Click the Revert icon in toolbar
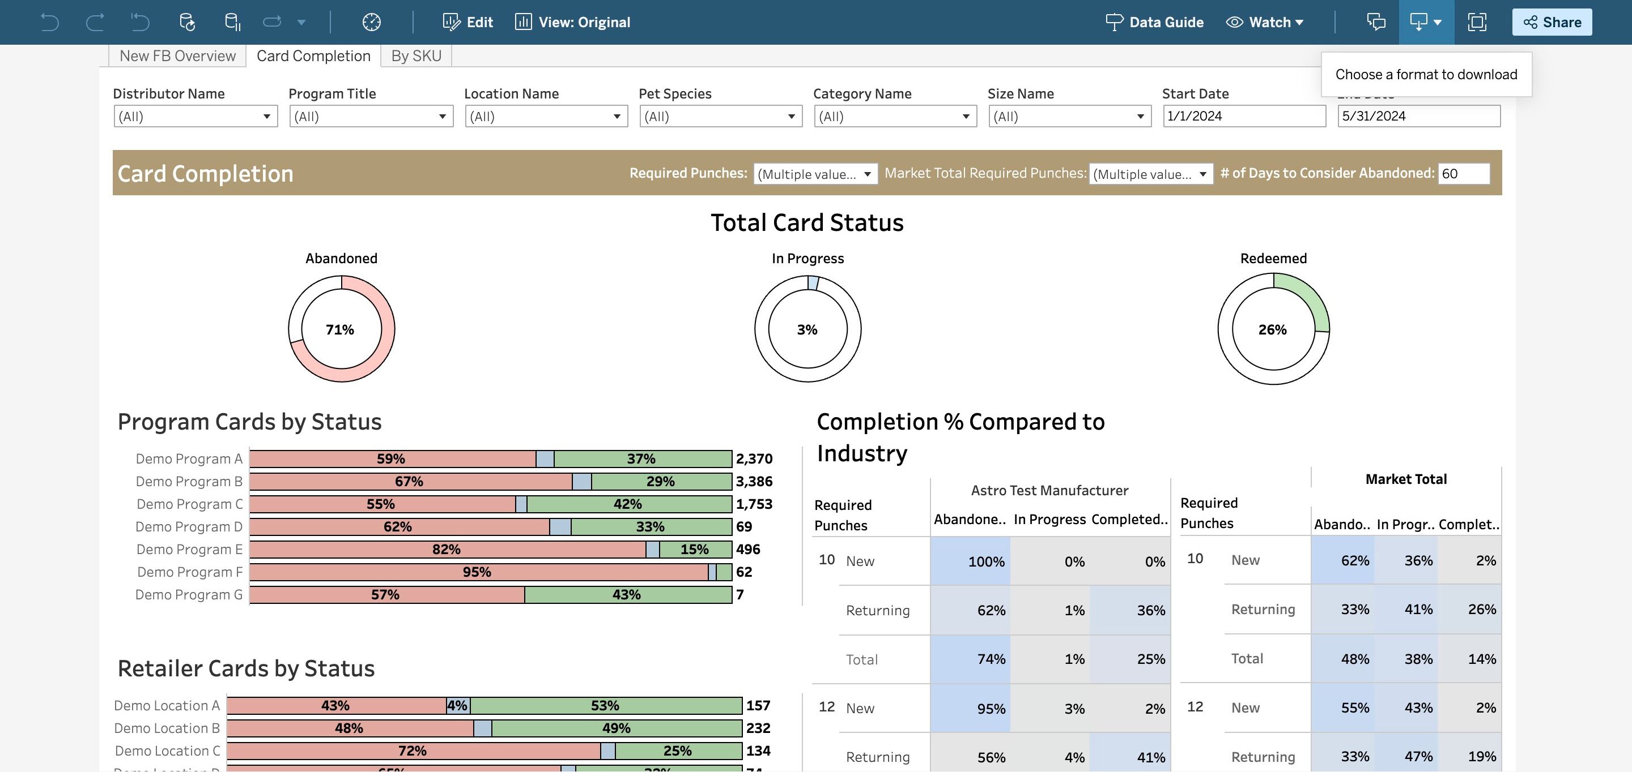This screenshot has height=772, width=1632. [140, 22]
